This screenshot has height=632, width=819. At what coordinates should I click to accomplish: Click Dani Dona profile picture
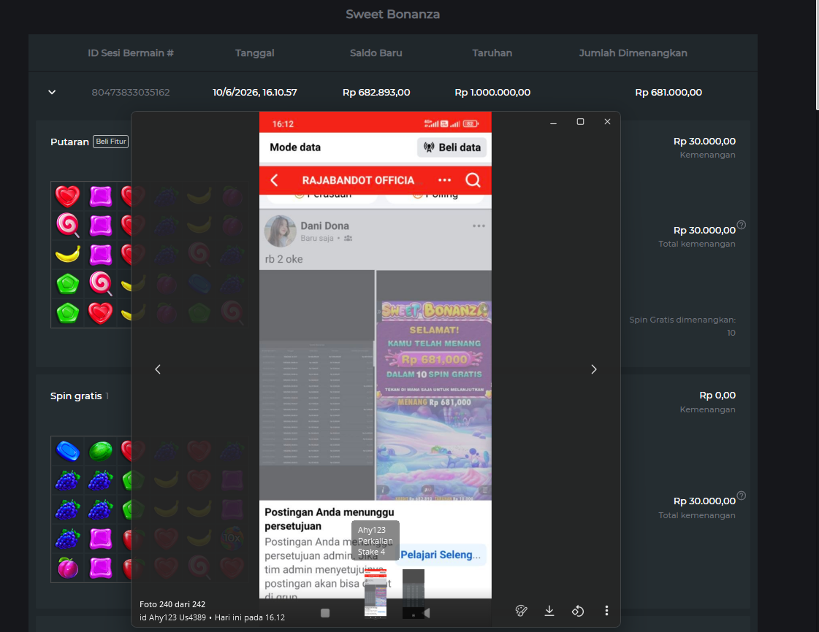coord(281,231)
